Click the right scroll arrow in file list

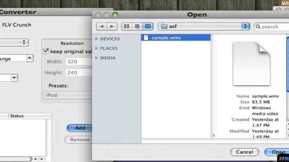tap(42, 159)
